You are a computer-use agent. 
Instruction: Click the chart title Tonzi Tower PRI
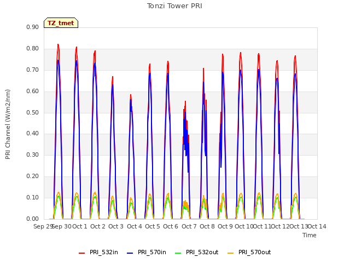pos(174,6)
